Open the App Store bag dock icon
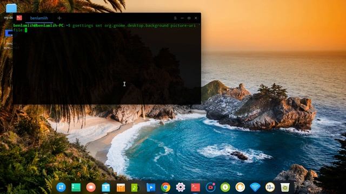 click(x=106, y=188)
